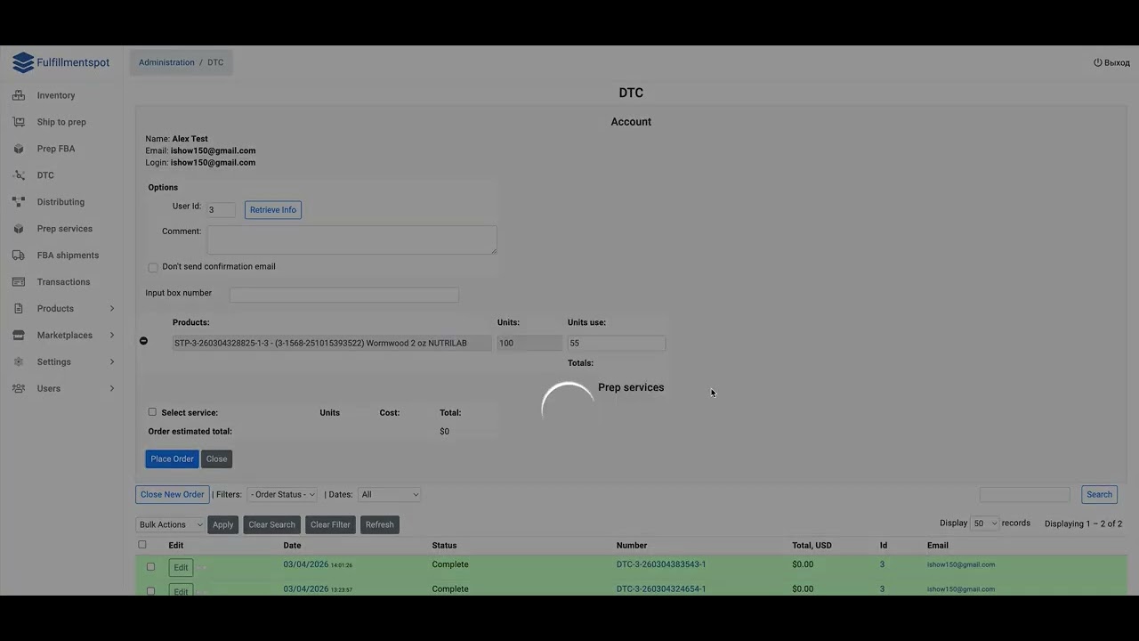Click Edit for order DTC-3-260304383543-1
Screen dimensions: 1139x641
pos(181,567)
